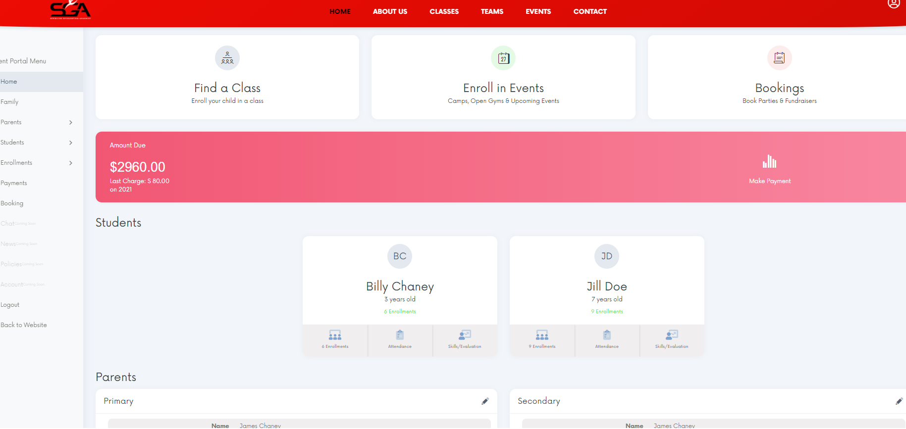Click Billy Chaney's 3 years old text
Viewport: 906px width, 429px height.
[x=400, y=299]
